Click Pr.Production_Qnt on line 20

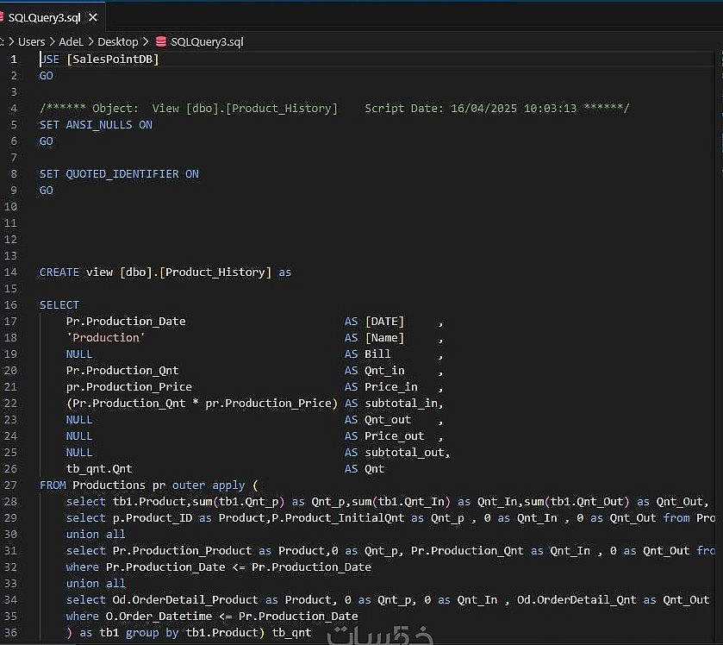click(122, 371)
